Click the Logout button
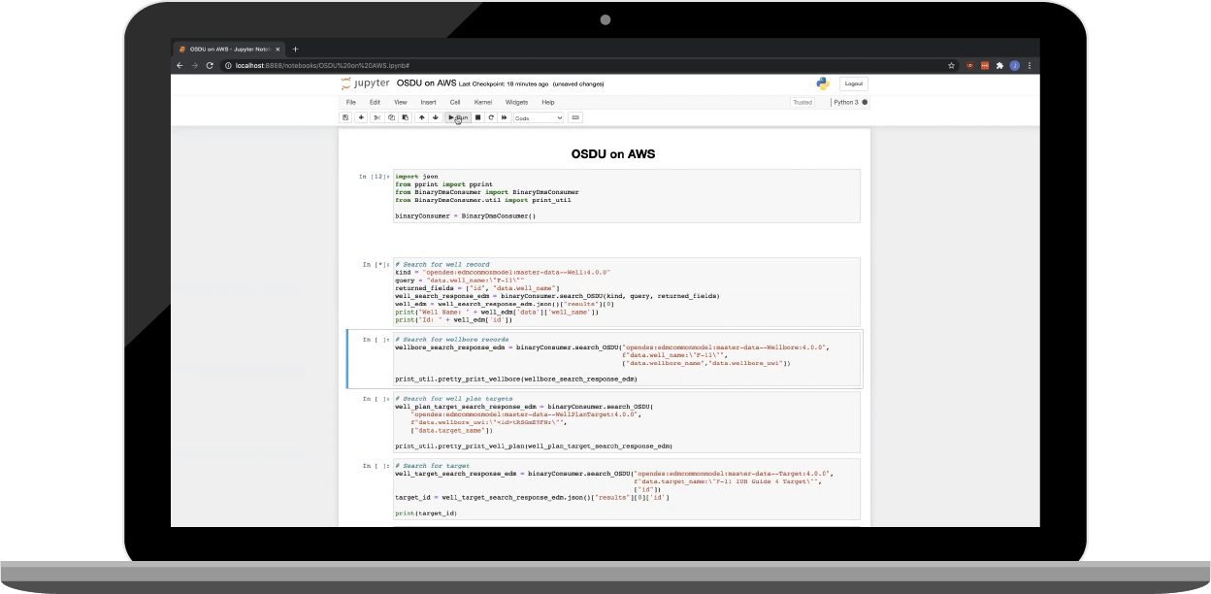1211x594 pixels. point(854,83)
